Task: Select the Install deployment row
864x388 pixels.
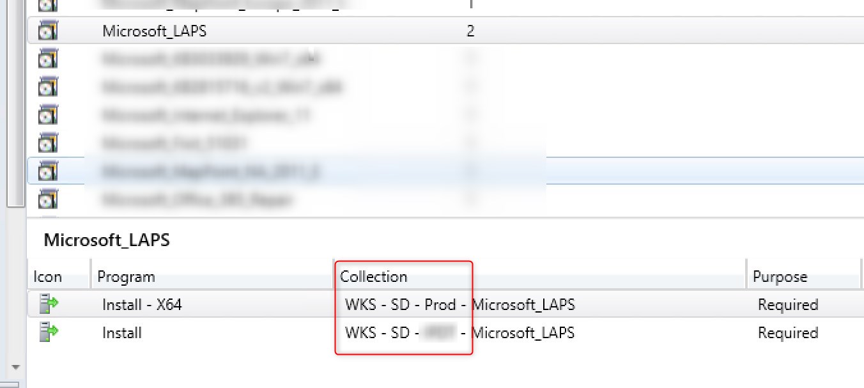Action: pos(256,332)
